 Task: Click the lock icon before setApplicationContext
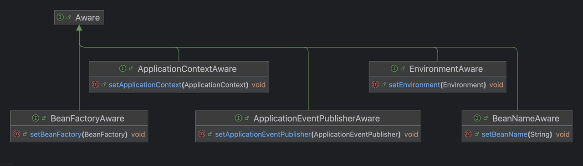point(103,84)
